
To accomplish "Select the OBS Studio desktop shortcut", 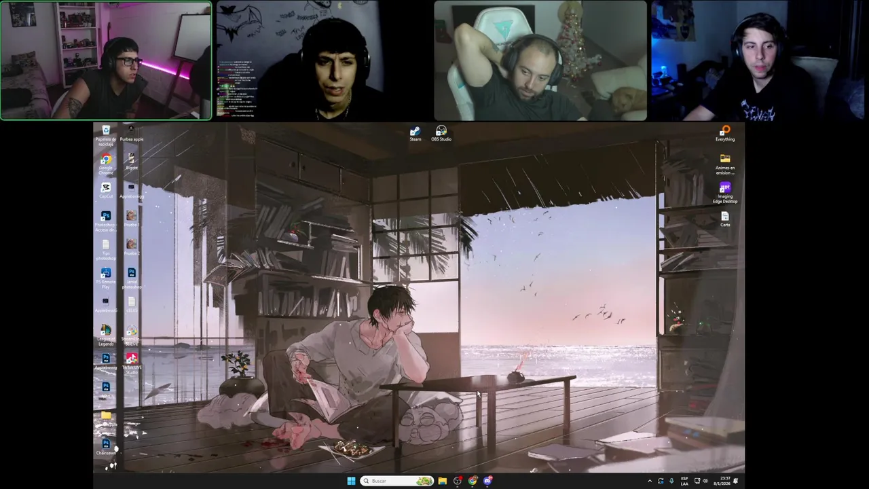I will pyautogui.click(x=441, y=133).
